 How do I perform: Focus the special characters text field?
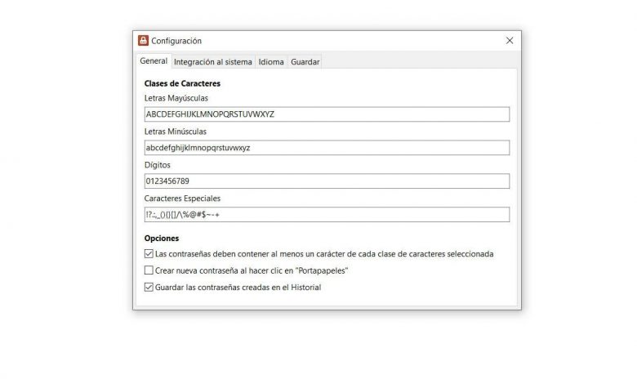[327, 215]
